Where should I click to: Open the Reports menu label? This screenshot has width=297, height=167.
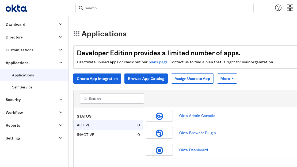13,125
